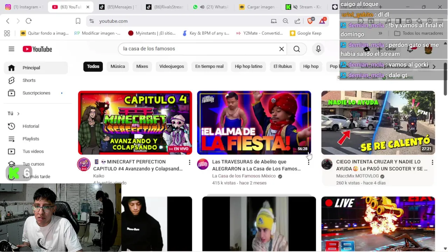448x252 pixels.
Task: Select the Todos filter chip
Action: pyautogui.click(x=93, y=66)
